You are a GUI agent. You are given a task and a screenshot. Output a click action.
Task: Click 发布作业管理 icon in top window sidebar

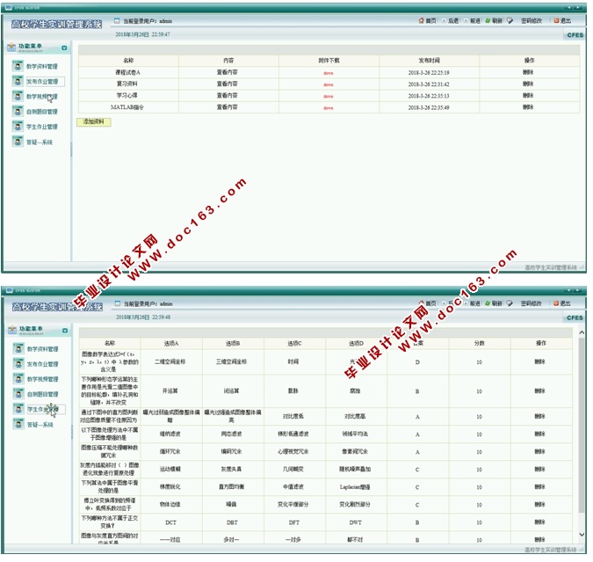pos(18,81)
